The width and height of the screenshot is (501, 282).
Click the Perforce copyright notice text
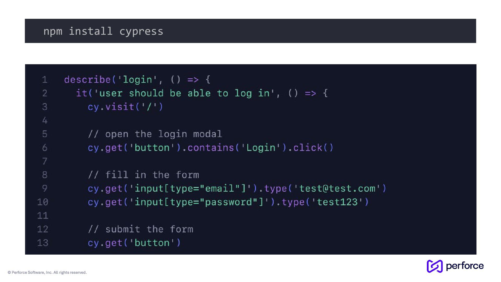[47, 273]
